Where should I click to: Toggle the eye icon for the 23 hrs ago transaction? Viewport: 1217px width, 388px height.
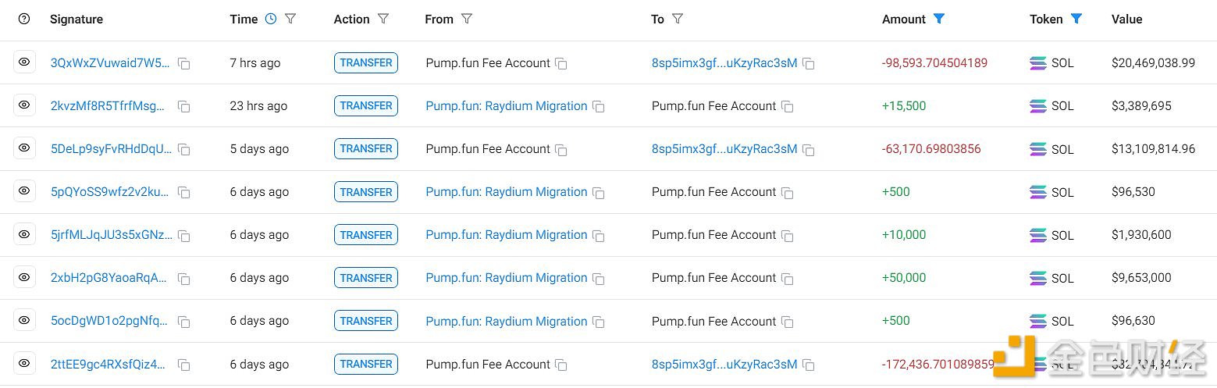click(24, 105)
